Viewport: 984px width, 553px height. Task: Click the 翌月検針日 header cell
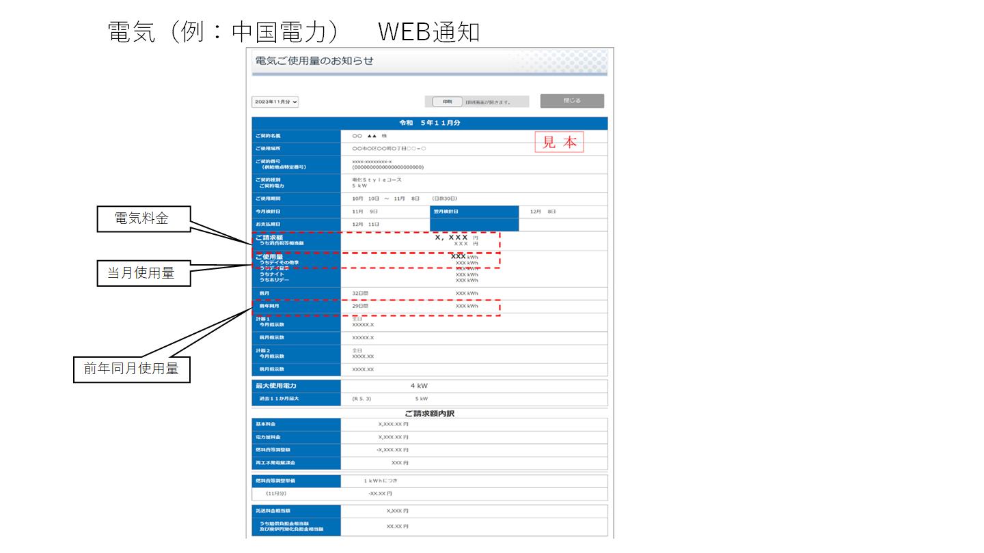(x=448, y=212)
